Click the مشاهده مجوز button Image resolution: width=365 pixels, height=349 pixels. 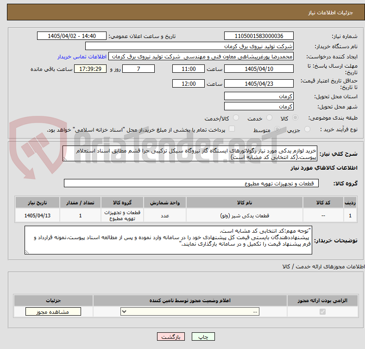[x=53, y=312]
